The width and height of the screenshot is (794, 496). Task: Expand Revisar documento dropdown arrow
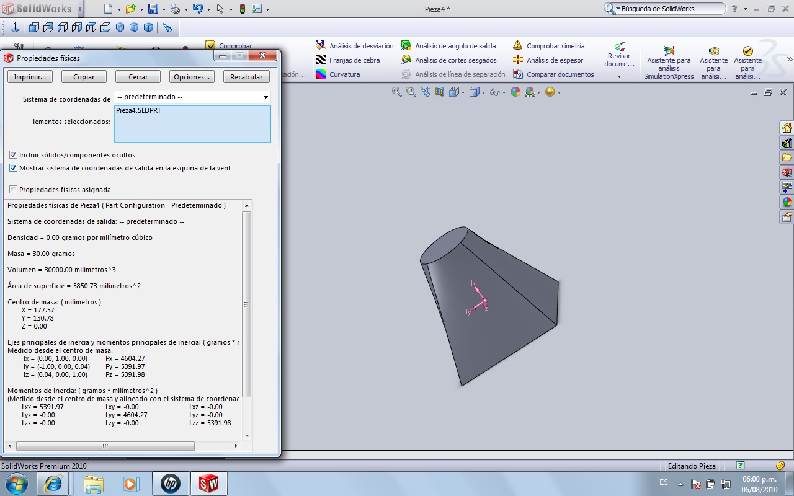click(x=619, y=76)
